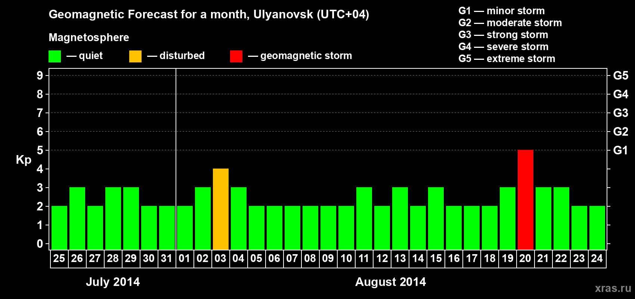Click the Kp value 0 axis label
Screen dimensions: 635x299
tap(40, 244)
